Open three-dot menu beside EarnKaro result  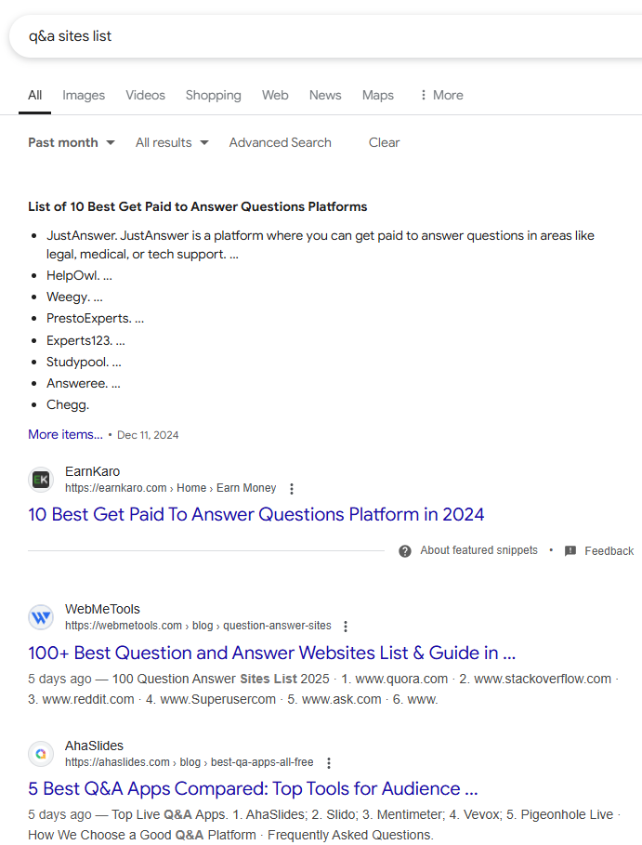[292, 489]
